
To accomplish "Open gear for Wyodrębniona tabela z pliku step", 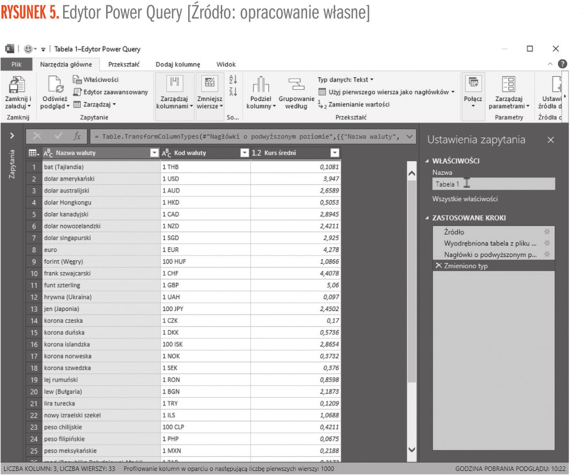I will (x=547, y=243).
